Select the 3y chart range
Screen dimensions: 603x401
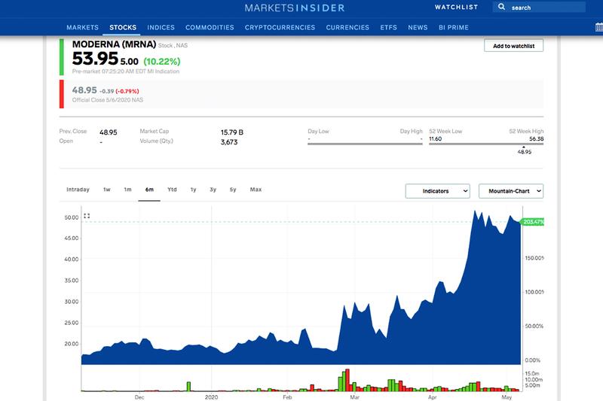(213, 190)
